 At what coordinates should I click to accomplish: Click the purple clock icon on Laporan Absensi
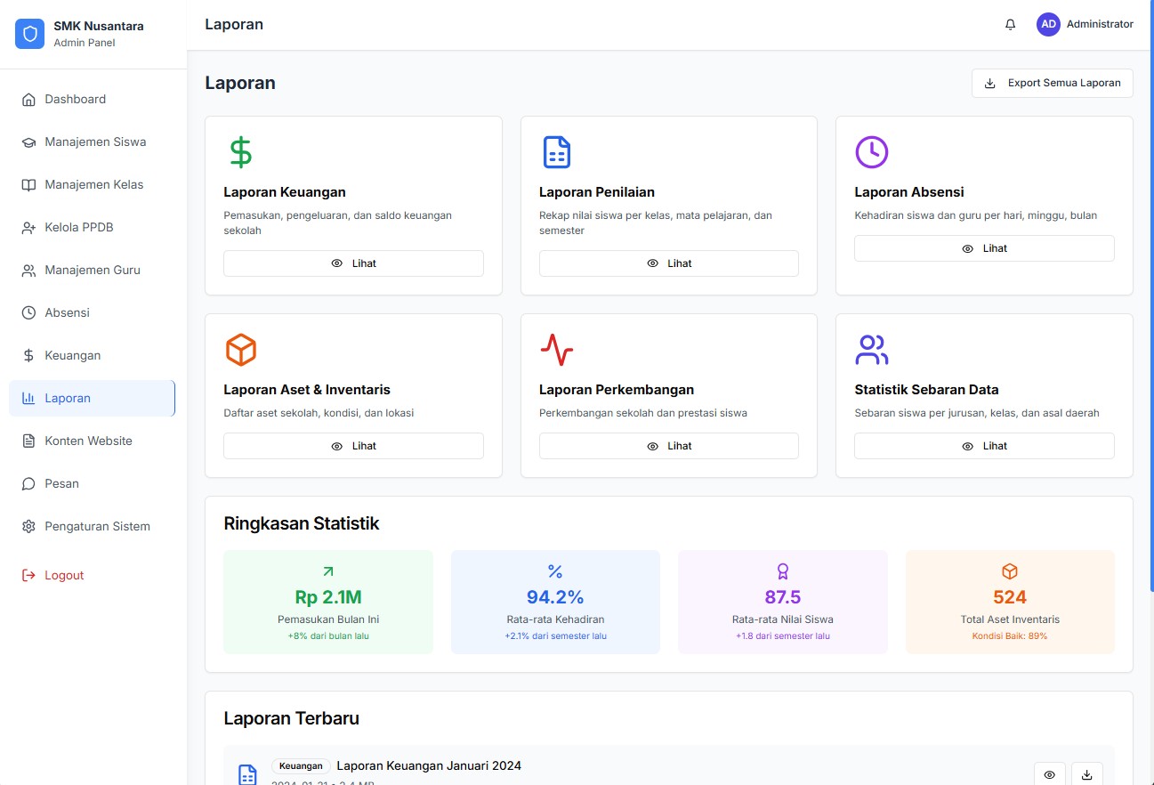(871, 152)
